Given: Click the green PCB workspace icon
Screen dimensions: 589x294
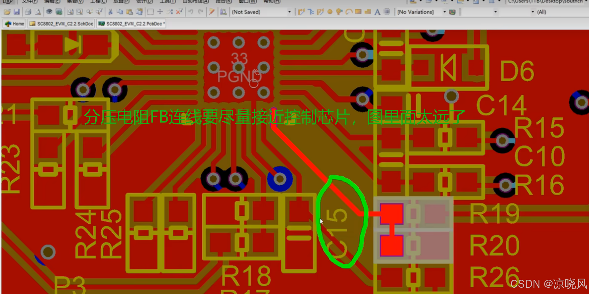Looking at the screenshot, I should coord(59,12).
